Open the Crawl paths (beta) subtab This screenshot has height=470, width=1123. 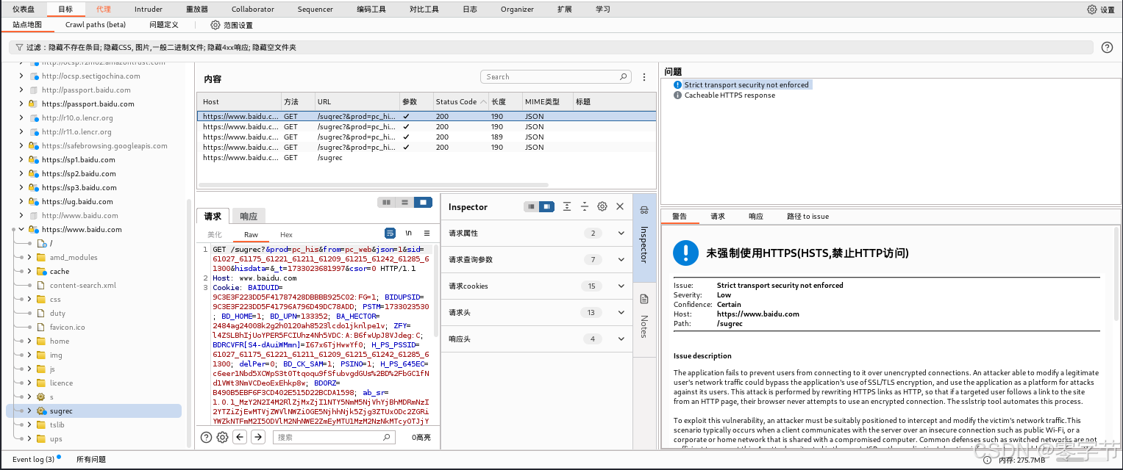click(x=96, y=25)
